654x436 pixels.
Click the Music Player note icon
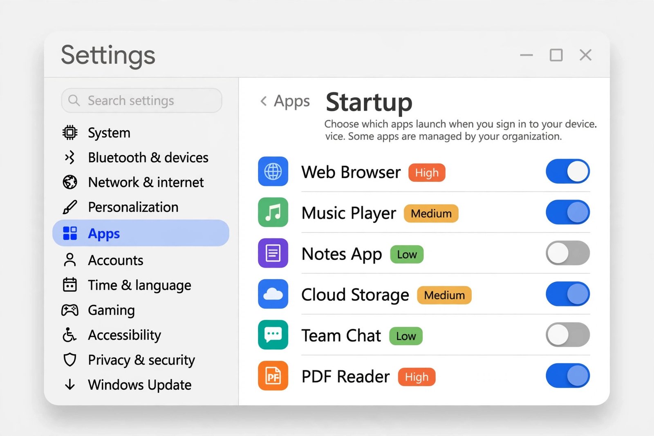(x=273, y=212)
